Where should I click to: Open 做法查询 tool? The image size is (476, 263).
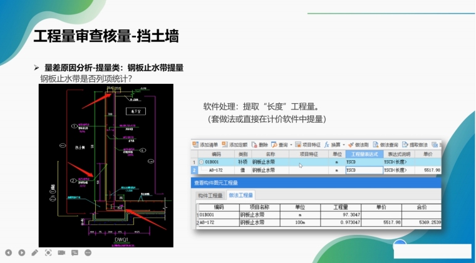pos(387,144)
